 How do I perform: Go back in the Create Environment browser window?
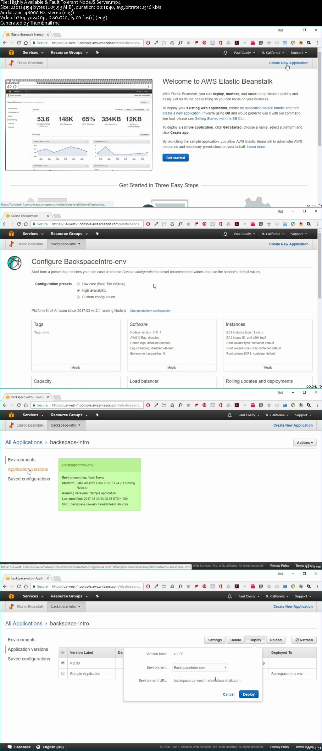click(x=5, y=224)
